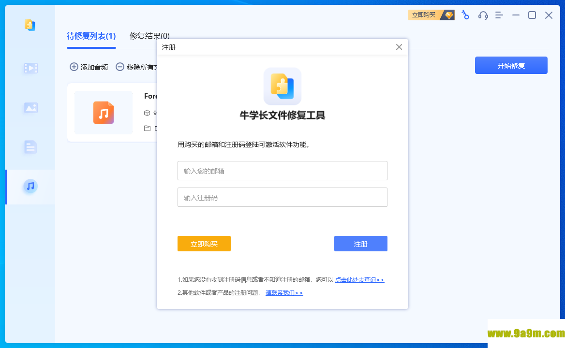This screenshot has height=348, width=565.
Task: Click 移除所有文件 option
Action: [x=137, y=67]
